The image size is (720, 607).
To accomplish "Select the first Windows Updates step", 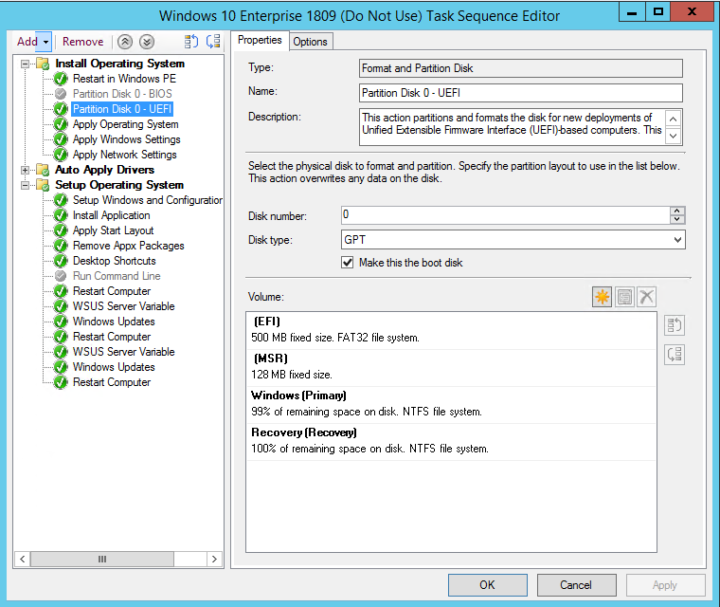I will click(114, 322).
